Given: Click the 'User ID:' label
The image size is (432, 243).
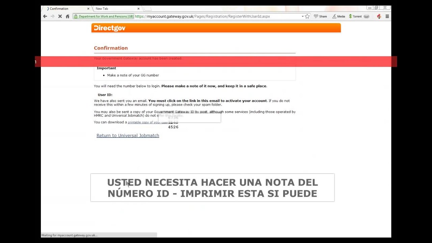Looking at the screenshot, I should click(105, 95).
